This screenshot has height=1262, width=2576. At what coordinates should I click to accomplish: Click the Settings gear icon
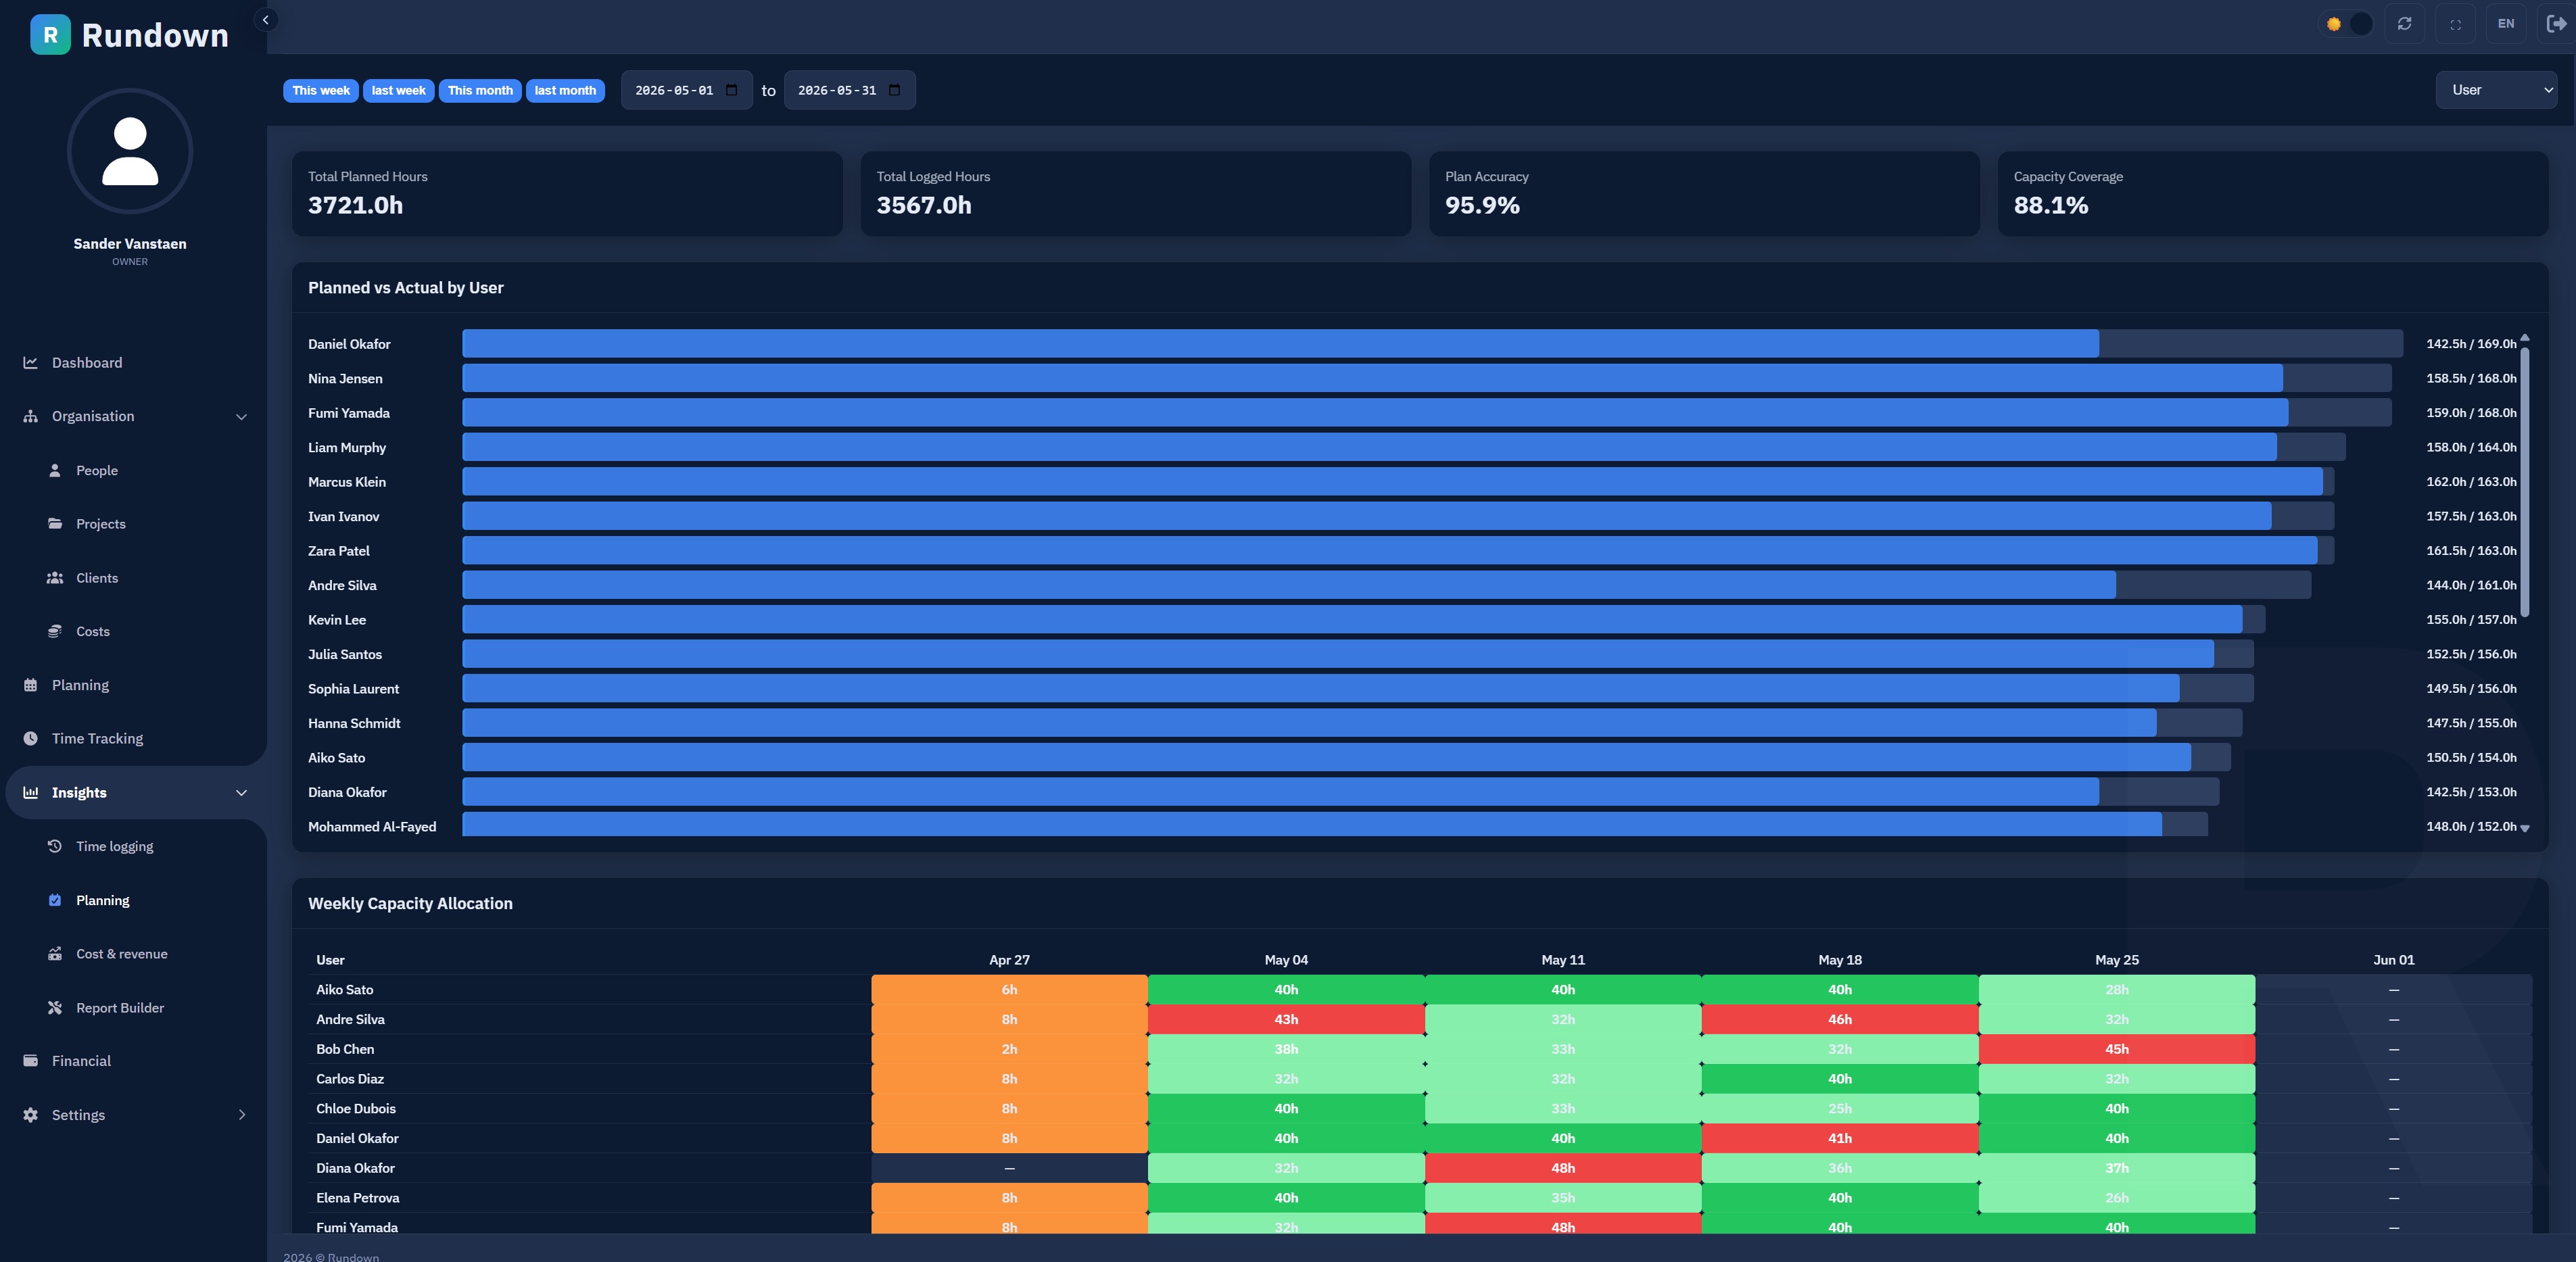pyautogui.click(x=31, y=1115)
